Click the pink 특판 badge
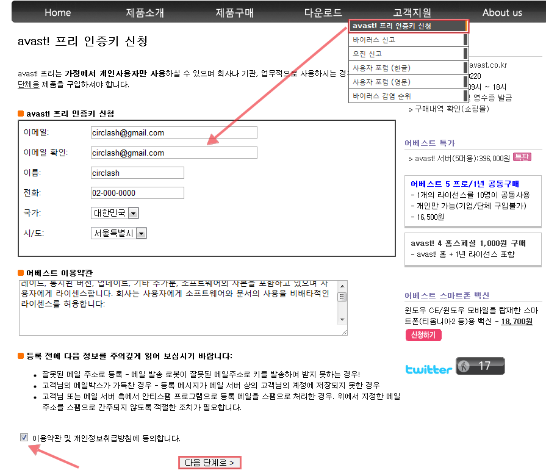Screen dimensions: 546x473 (x=522, y=157)
